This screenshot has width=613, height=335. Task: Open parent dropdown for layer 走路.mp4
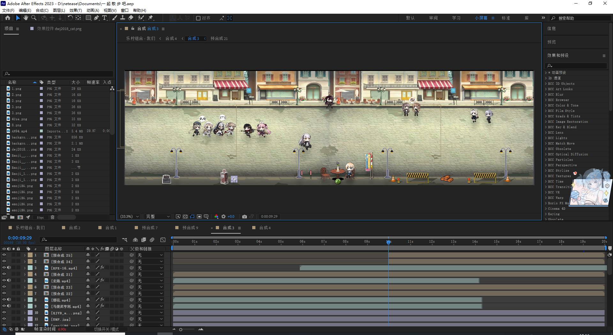(x=150, y=281)
